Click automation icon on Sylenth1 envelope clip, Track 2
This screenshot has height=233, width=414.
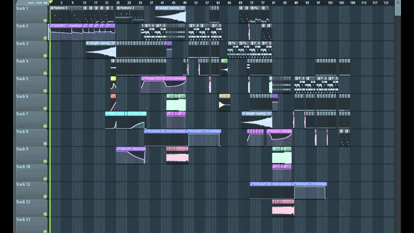[51, 26]
